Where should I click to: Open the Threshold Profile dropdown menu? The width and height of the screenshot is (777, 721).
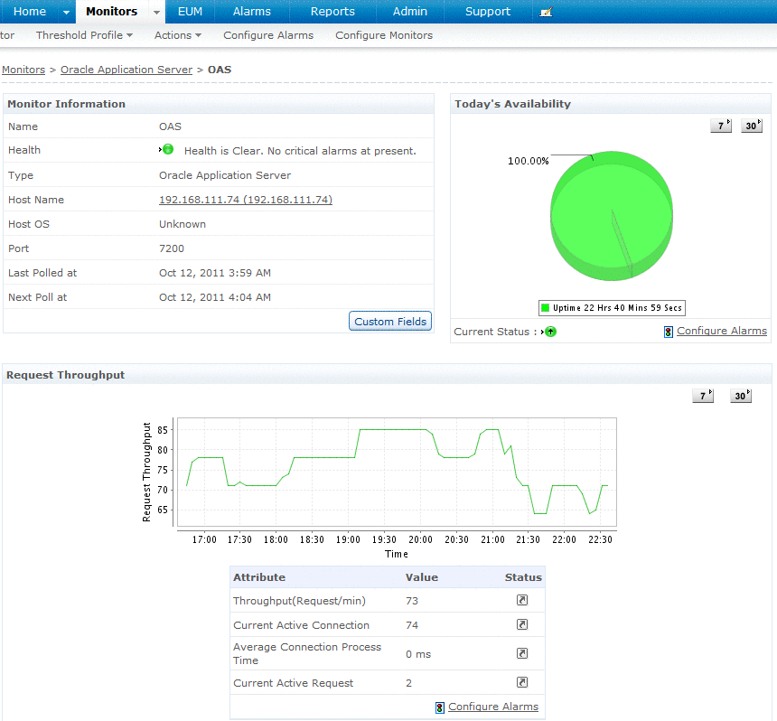[x=84, y=35]
